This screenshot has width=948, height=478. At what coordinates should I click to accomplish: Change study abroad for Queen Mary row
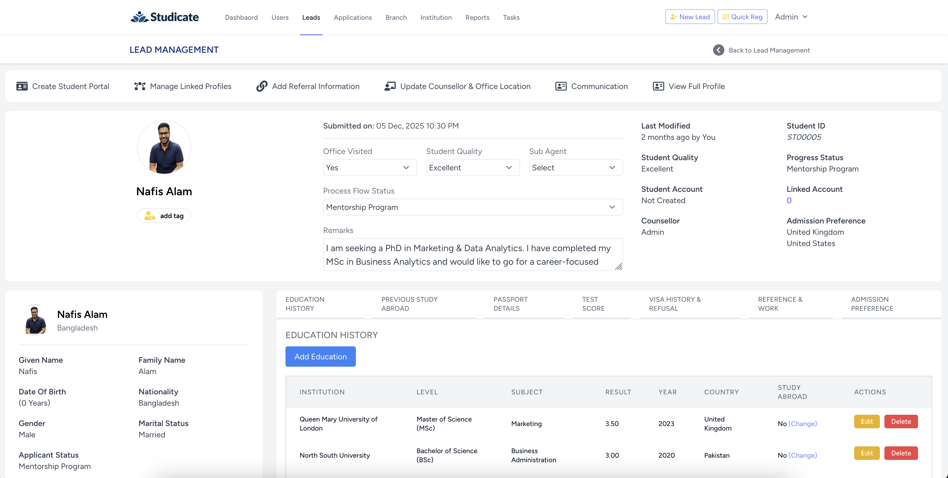(803, 424)
